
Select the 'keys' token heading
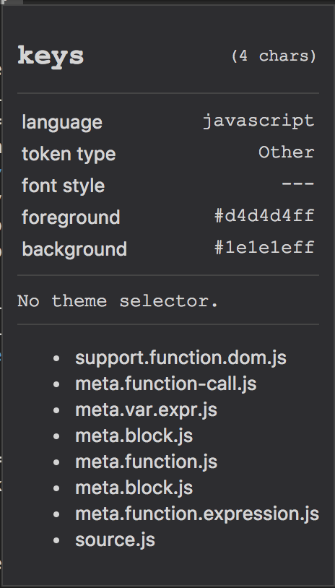[x=51, y=57]
